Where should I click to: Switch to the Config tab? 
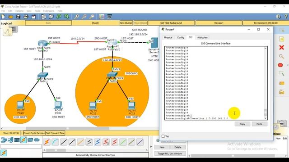181,37
